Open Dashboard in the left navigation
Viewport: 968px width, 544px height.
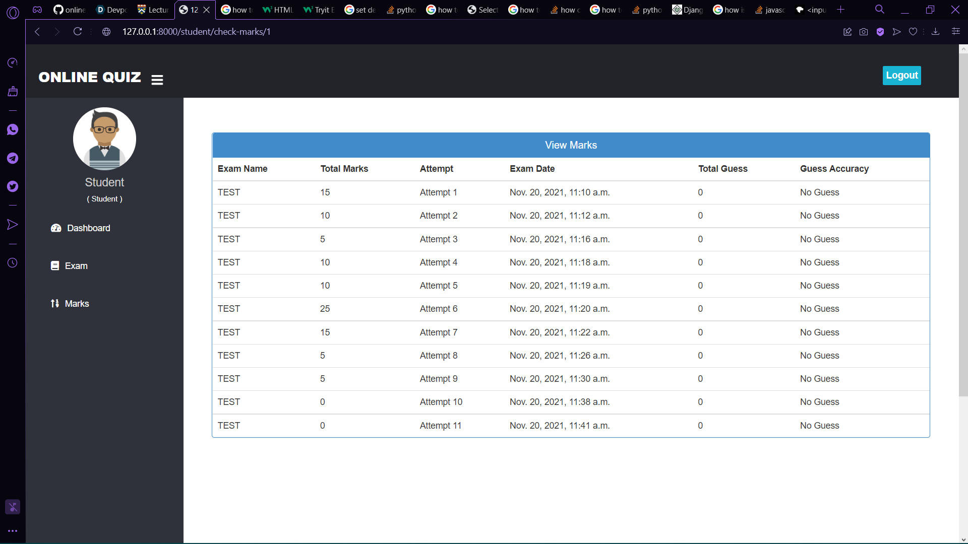click(x=88, y=228)
